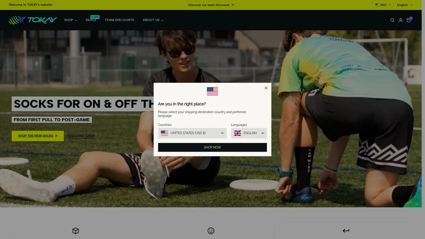Close the country selection popup
Image resolution: width=425 pixels, height=239 pixels.
click(266, 88)
